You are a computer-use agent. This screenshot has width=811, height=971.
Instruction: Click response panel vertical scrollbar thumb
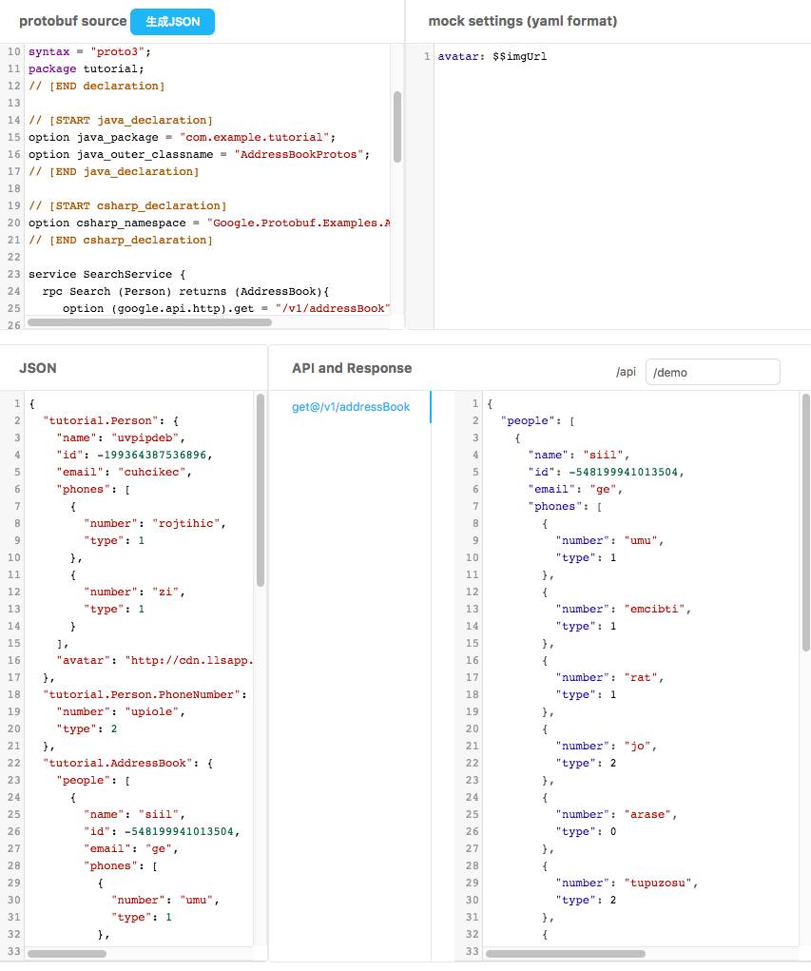click(x=806, y=522)
